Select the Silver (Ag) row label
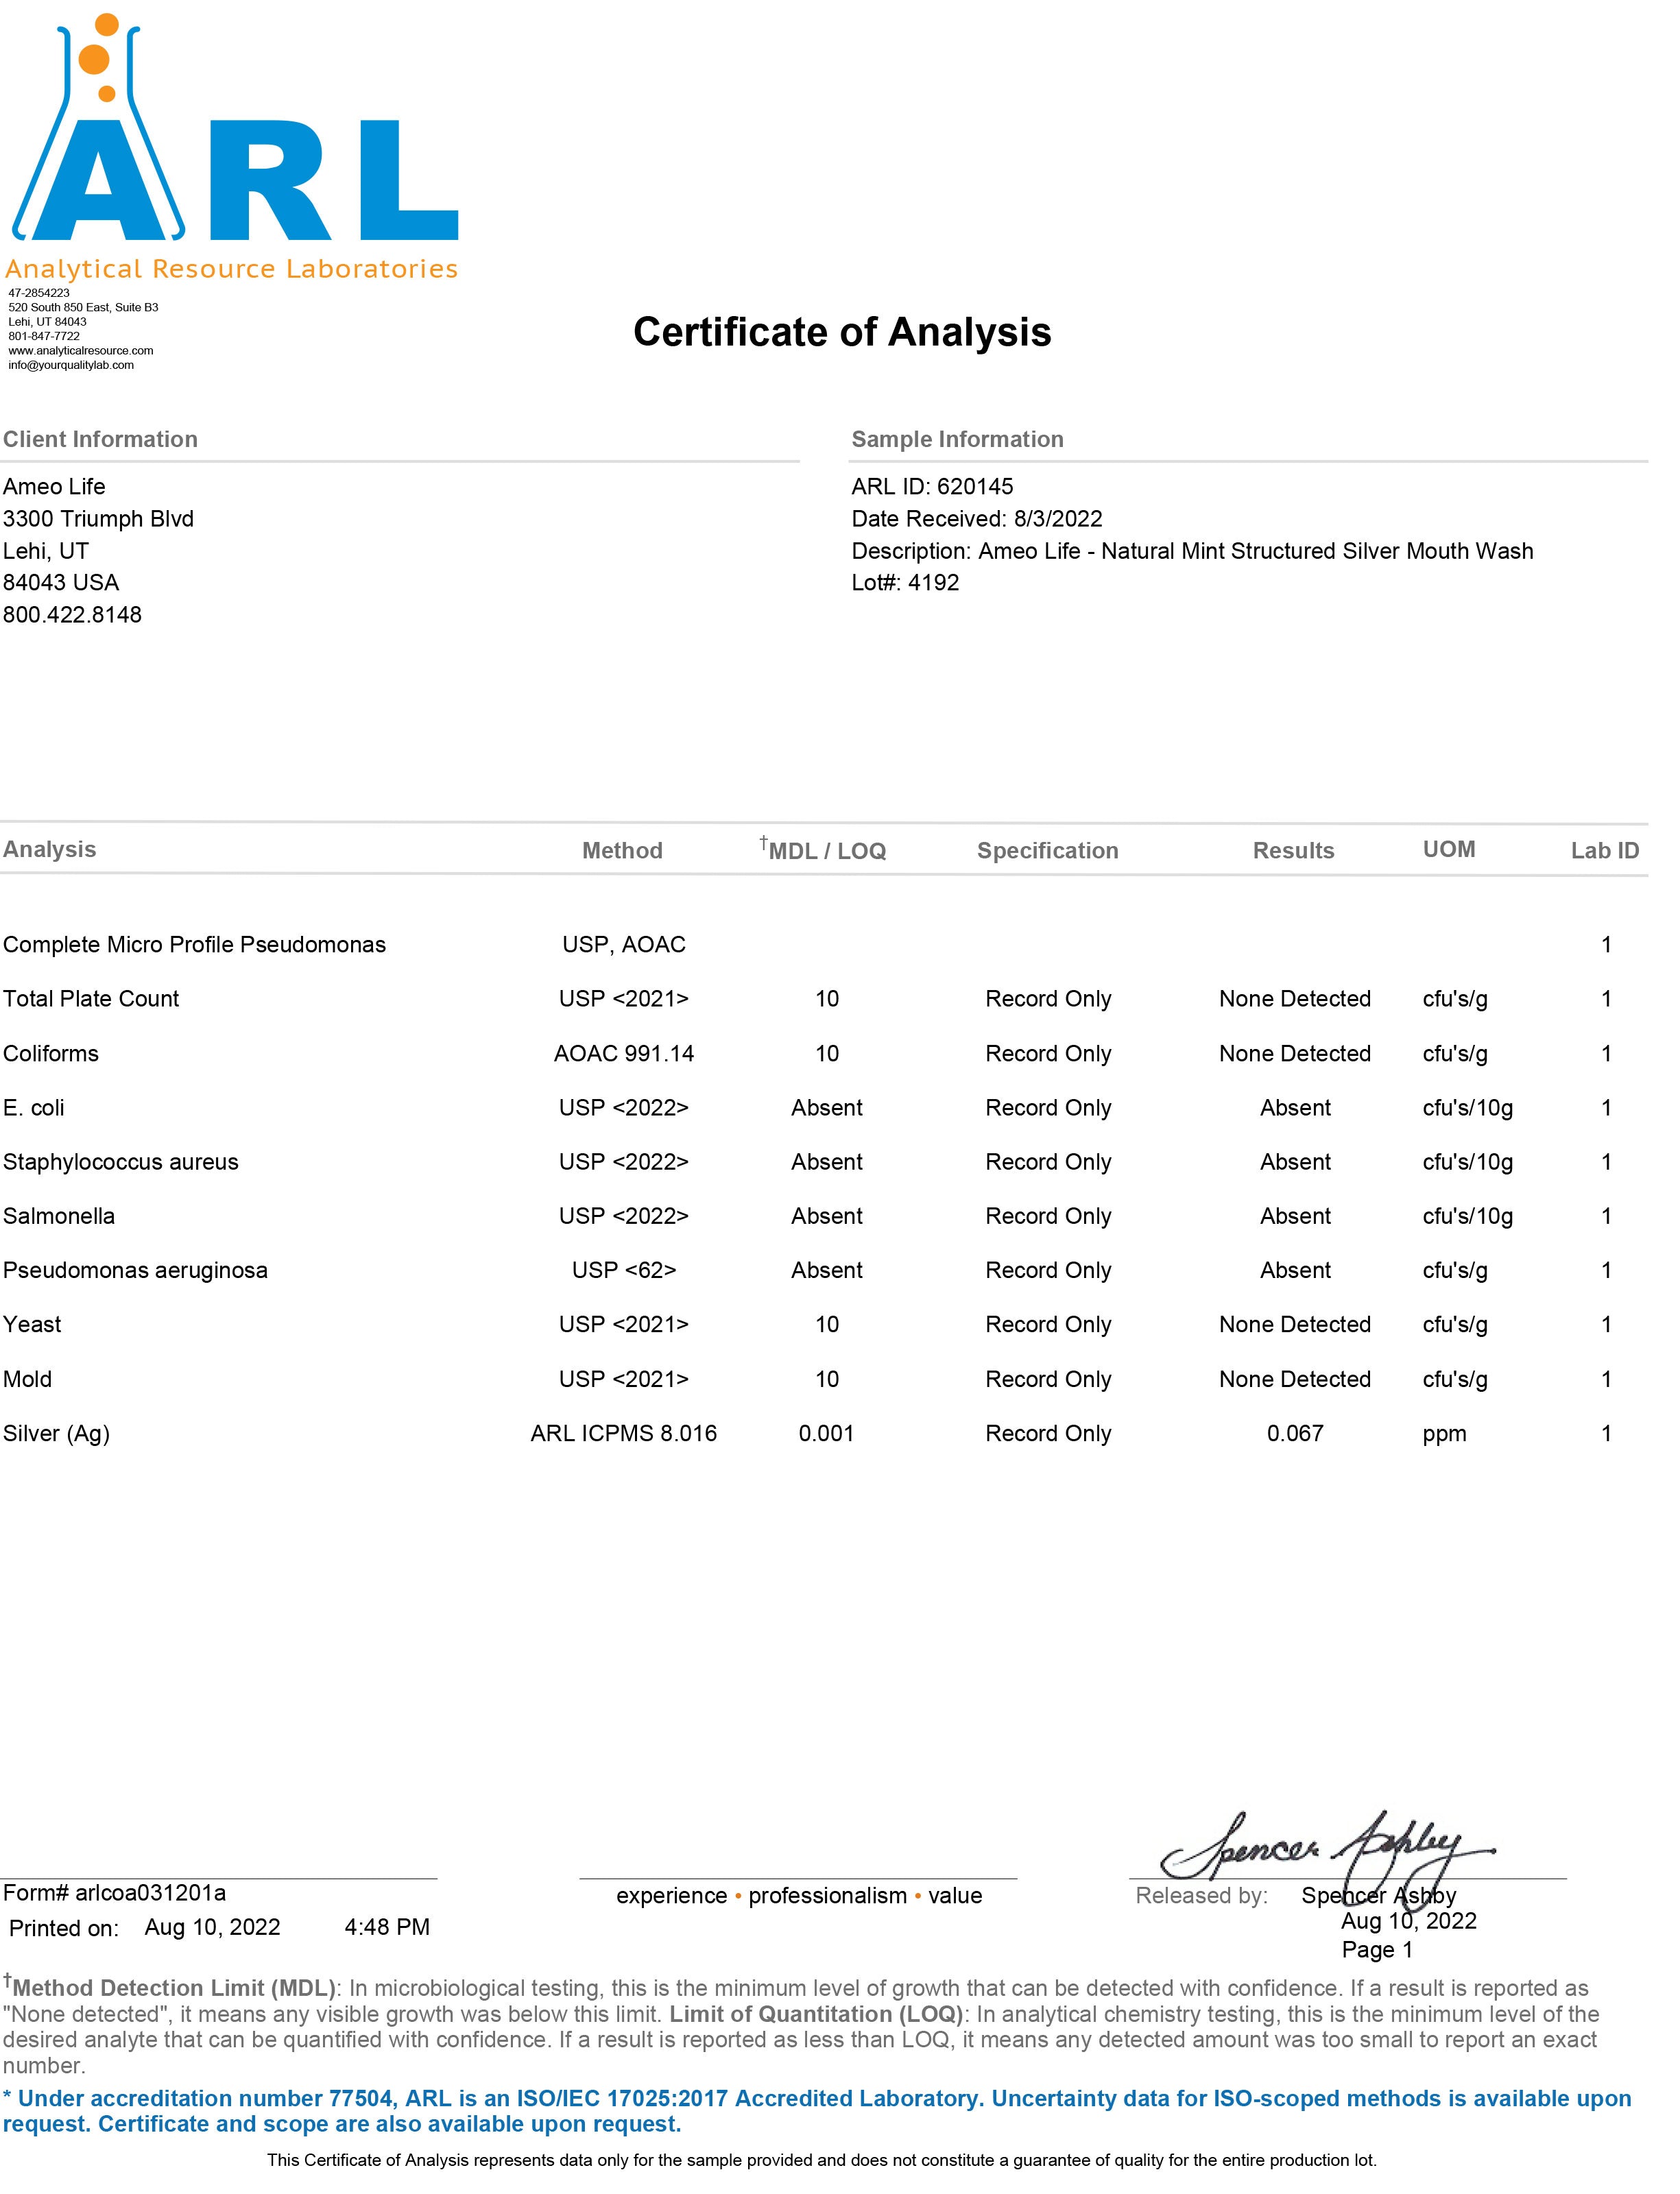 point(56,1434)
